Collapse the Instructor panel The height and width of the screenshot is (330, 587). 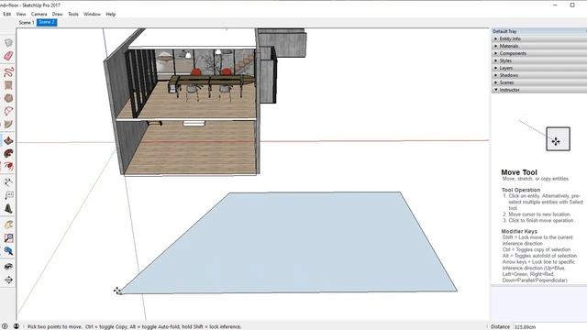tap(539, 90)
